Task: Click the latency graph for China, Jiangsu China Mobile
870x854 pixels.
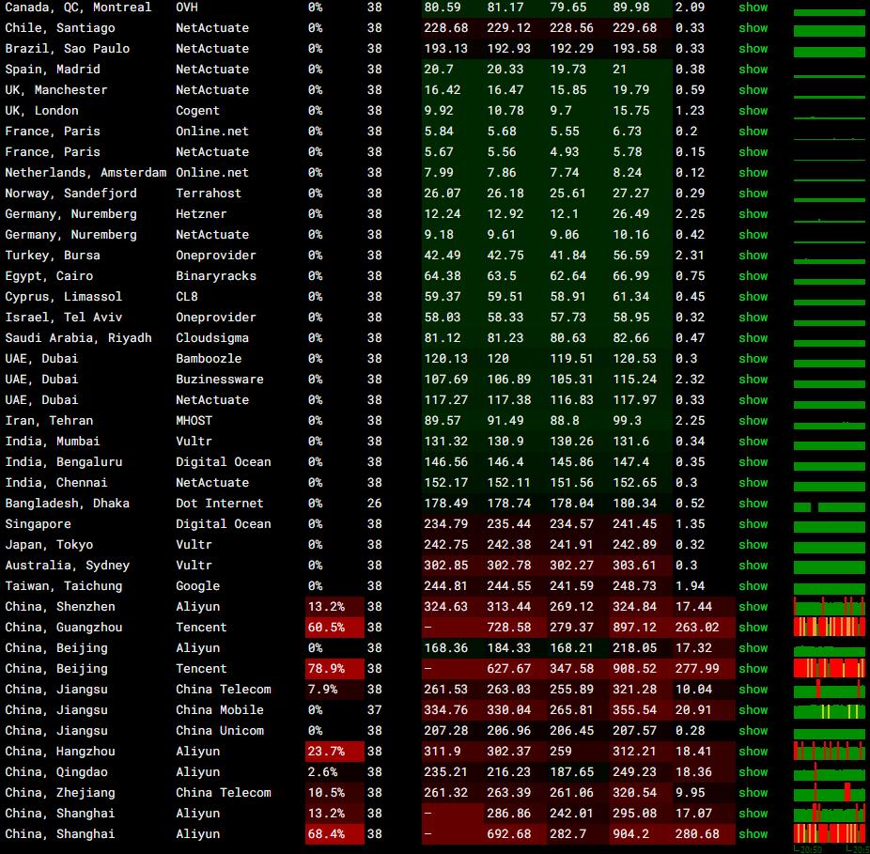Action: click(829, 709)
